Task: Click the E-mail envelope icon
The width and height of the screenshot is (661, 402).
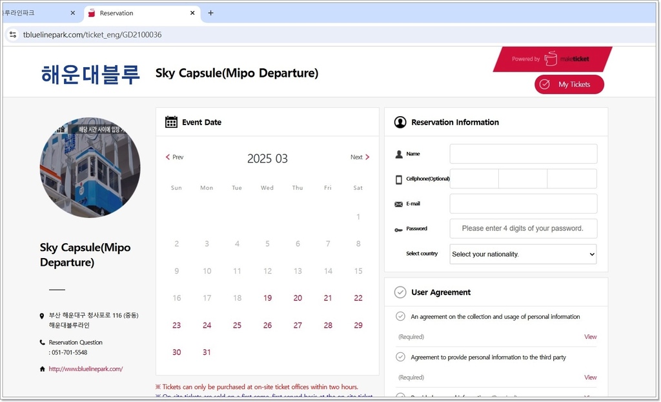Action: (398, 204)
